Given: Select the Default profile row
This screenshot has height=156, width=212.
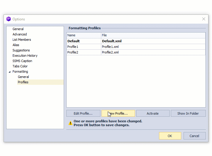Looking at the screenshot, I should [x=73, y=41].
